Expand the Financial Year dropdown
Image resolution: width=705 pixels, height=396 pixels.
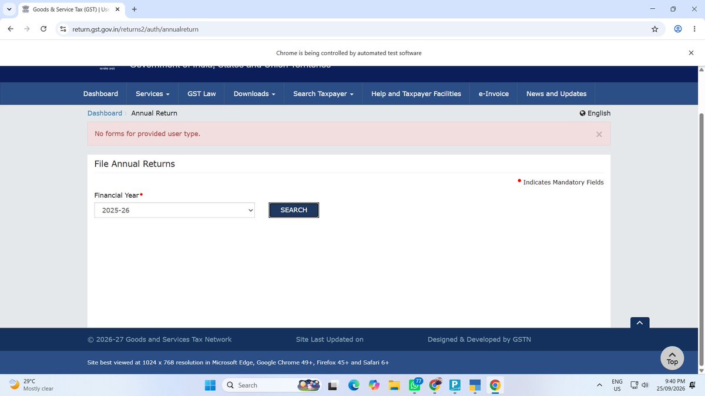click(x=174, y=210)
